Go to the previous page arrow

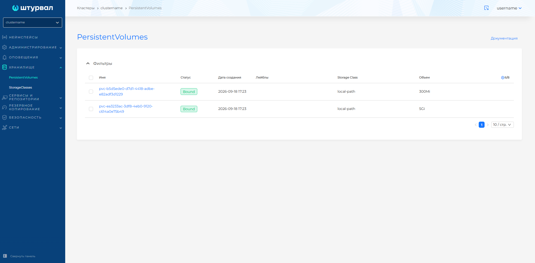(x=476, y=125)
